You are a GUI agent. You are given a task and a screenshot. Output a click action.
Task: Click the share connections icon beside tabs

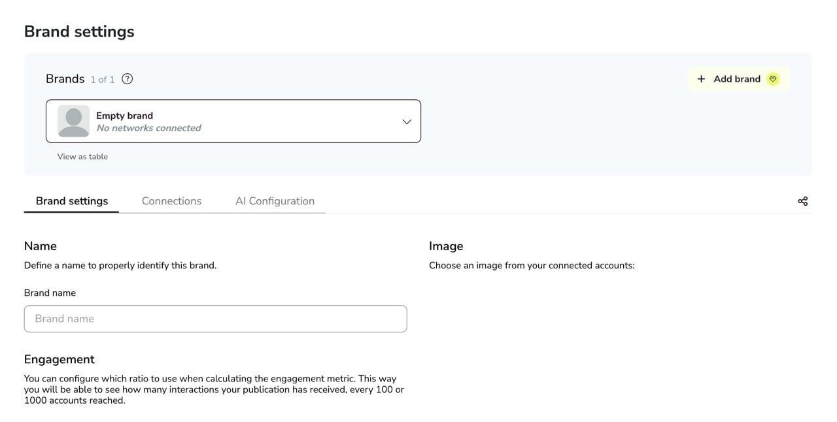(803, 201)
